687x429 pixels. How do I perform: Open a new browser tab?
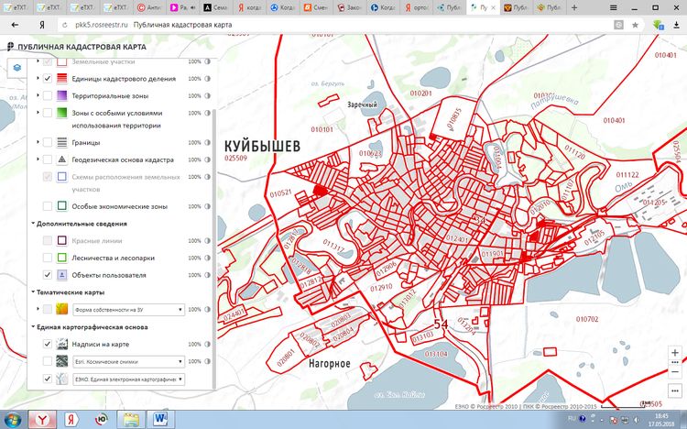point(574,7)
